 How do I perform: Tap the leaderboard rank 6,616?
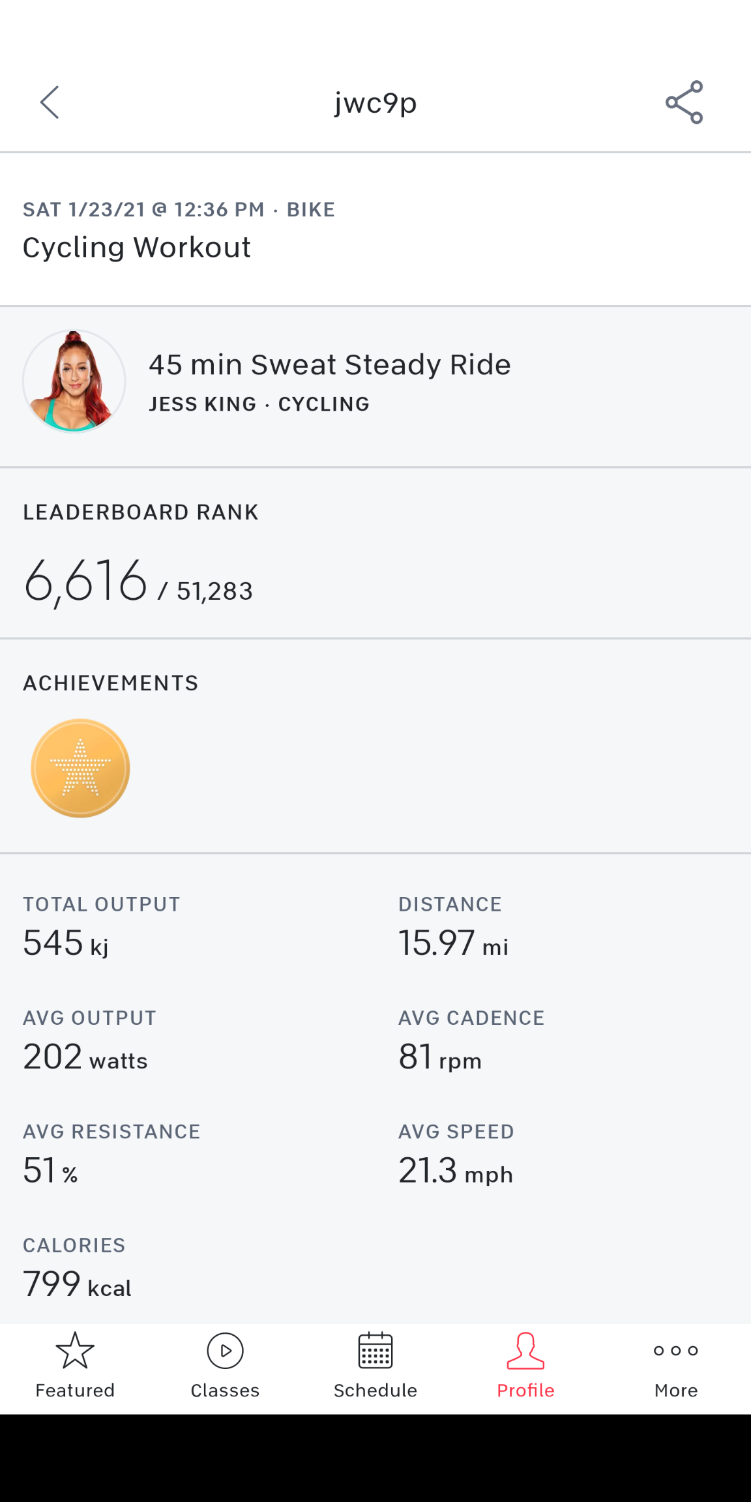tap(85, 580)
